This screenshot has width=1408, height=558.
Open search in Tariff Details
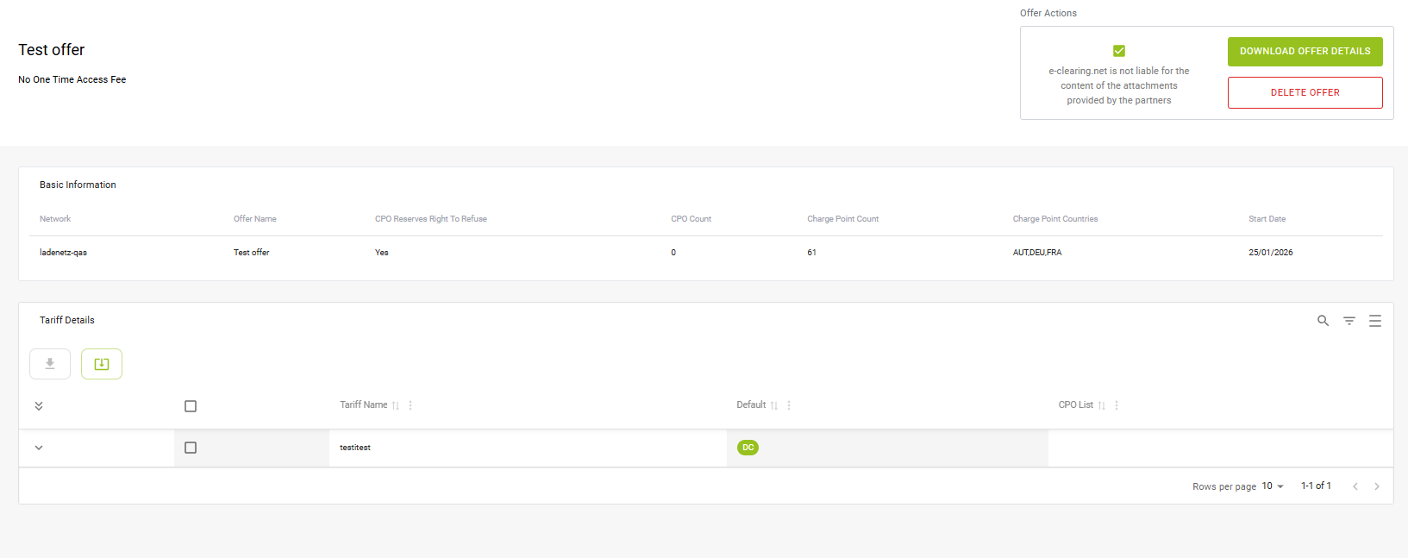point(1323,321)
